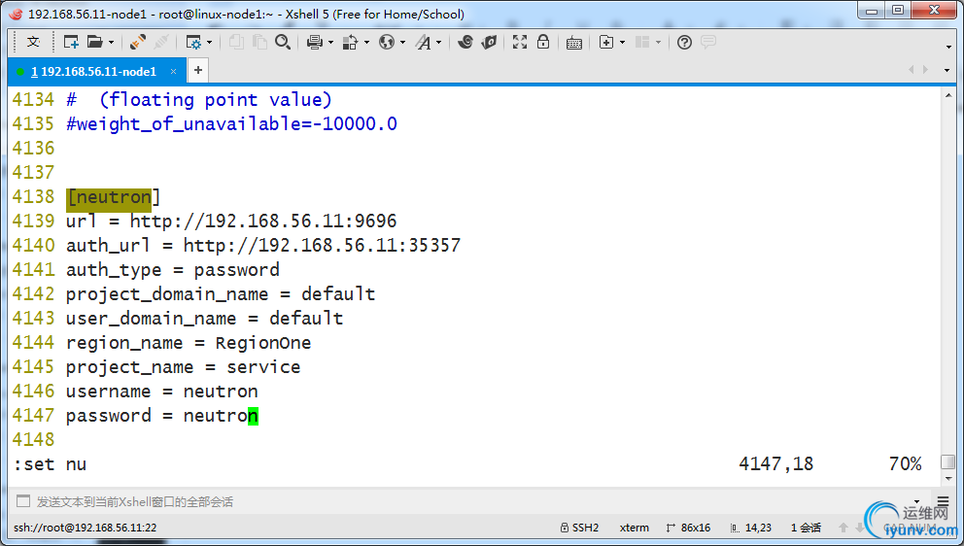Click the Paste toolbar icon

click(259, 42)
